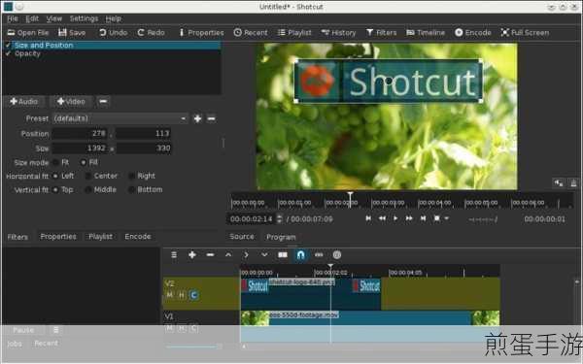Image resolution: width=583 pixels, height=364 pixels.
Task: Set vertical fit to Middle
Action: pyautogui.click(x=101, y=190)
